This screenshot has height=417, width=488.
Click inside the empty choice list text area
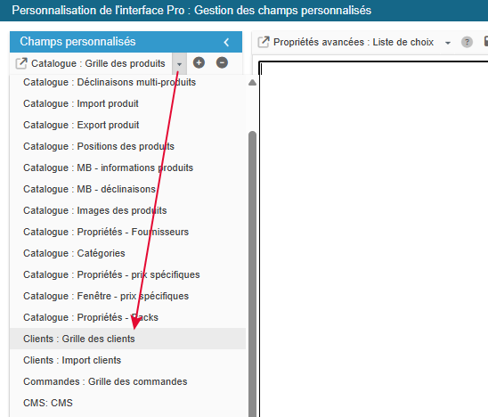(373, 239)
